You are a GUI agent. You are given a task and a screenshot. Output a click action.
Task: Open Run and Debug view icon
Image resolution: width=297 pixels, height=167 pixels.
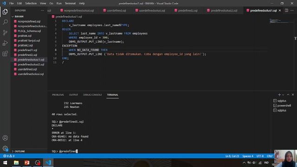[x=5, y=43]
